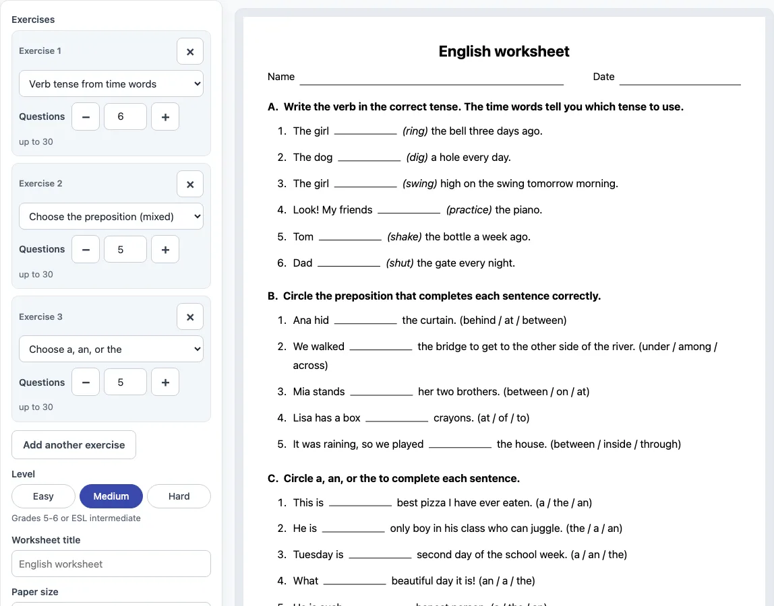Click Exercise 3 questions number field showing 5
This screenshot has width=774, height=606.
(125, 382)
